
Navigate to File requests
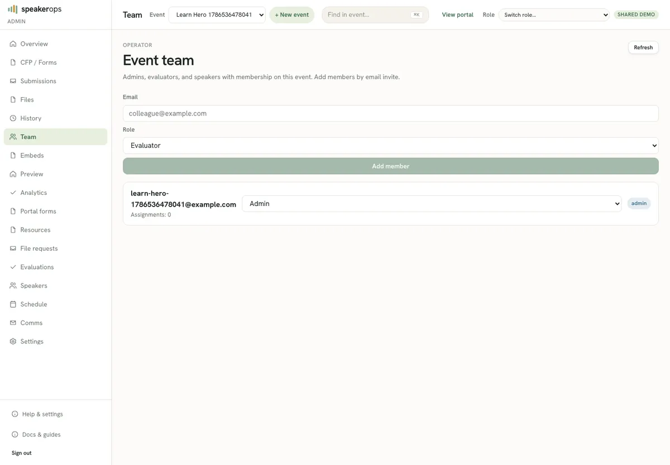click(55, 248)
